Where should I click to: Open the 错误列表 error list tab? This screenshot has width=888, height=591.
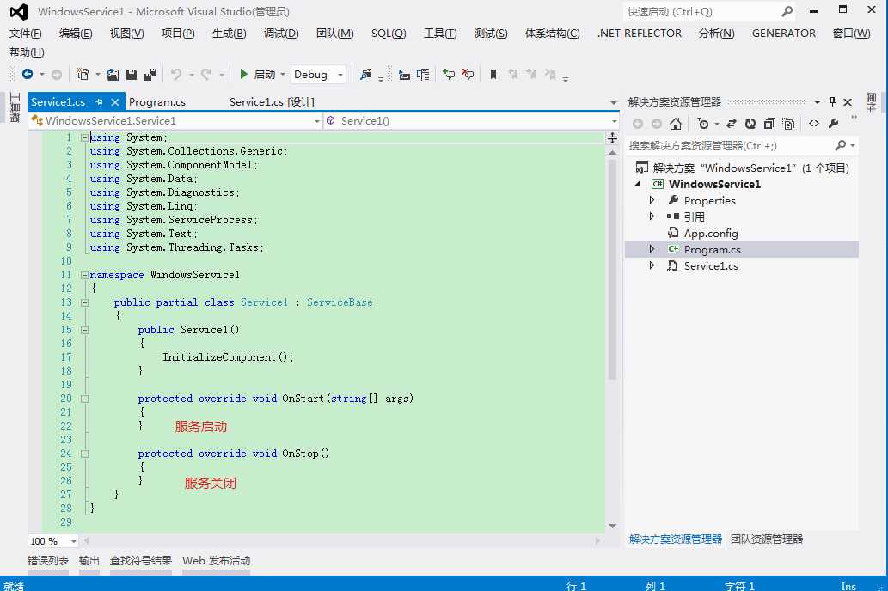click(x=48, y=560)
